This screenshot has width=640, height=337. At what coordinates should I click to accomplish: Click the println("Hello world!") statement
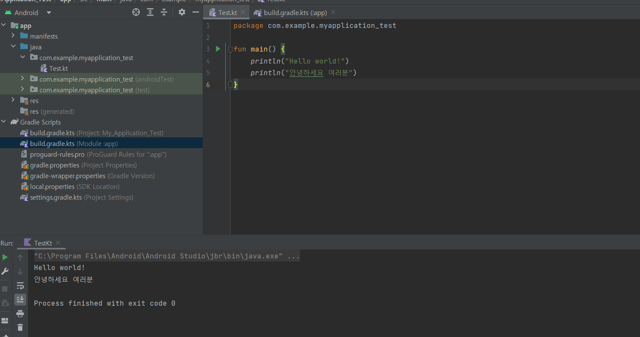pos(300,61)
